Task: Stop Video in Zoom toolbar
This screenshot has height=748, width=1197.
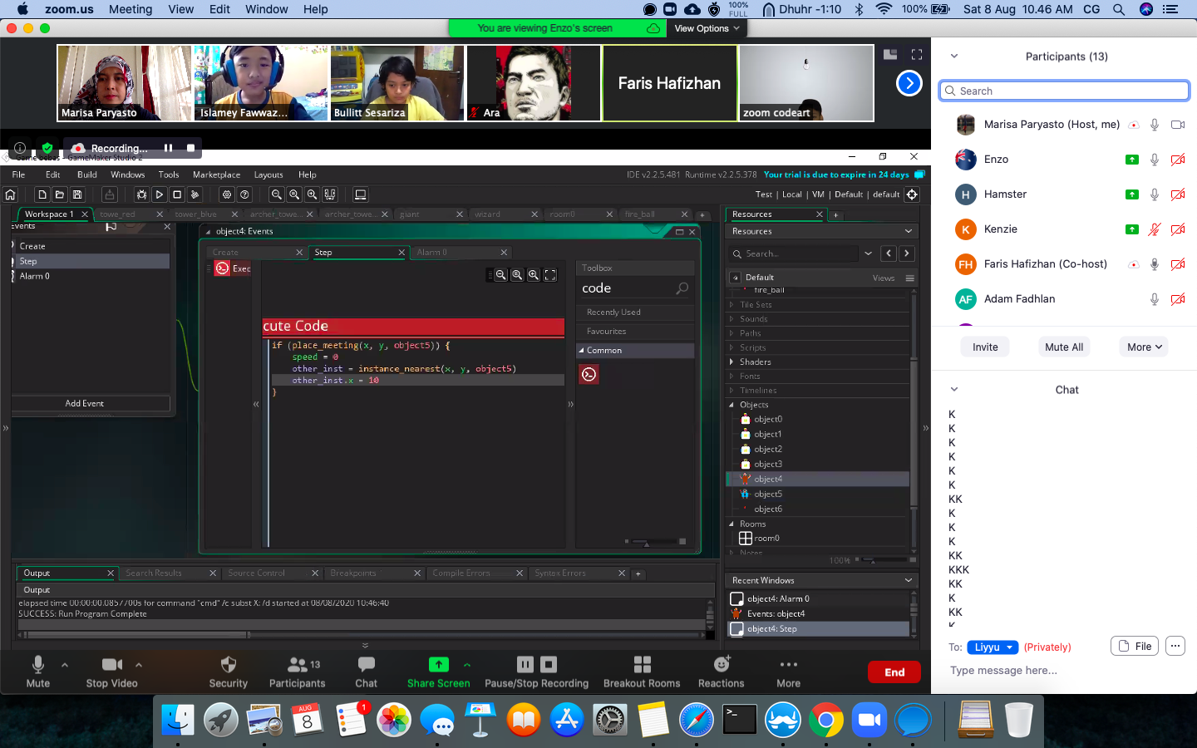Action: (112, 672)
